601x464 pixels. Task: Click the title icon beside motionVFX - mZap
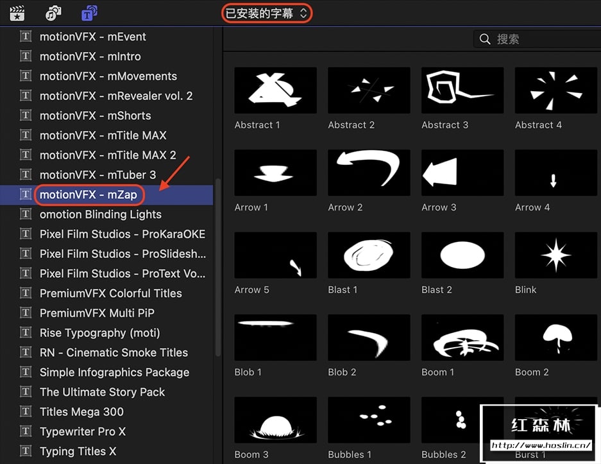click(x=26, y=194)
